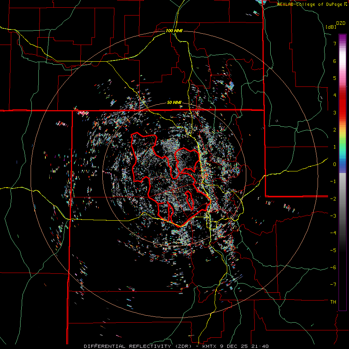Click the vertical ZDR color bar legend
Image resolution: width=349 pixels, height=349 pixels.
(x=342, y=172)
